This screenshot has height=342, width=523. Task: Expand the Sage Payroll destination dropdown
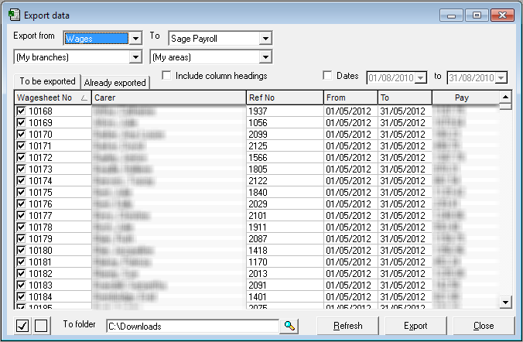click(265, 38)
